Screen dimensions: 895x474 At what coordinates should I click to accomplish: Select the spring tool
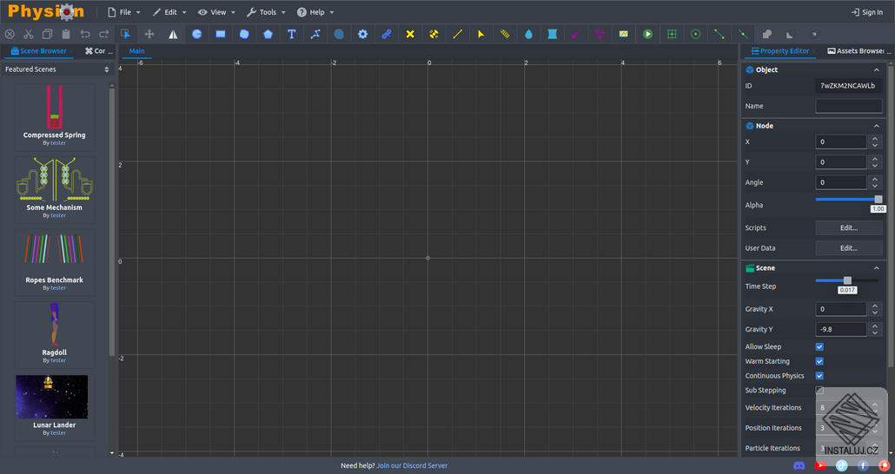coord(505,34)
